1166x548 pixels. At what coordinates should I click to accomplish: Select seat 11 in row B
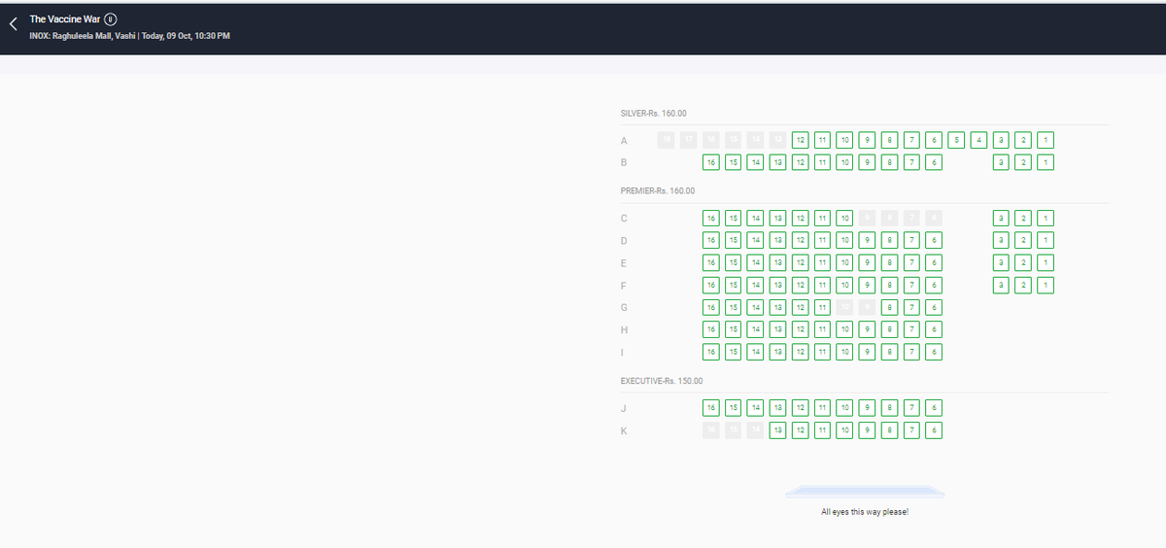click(x=823, y=162)
